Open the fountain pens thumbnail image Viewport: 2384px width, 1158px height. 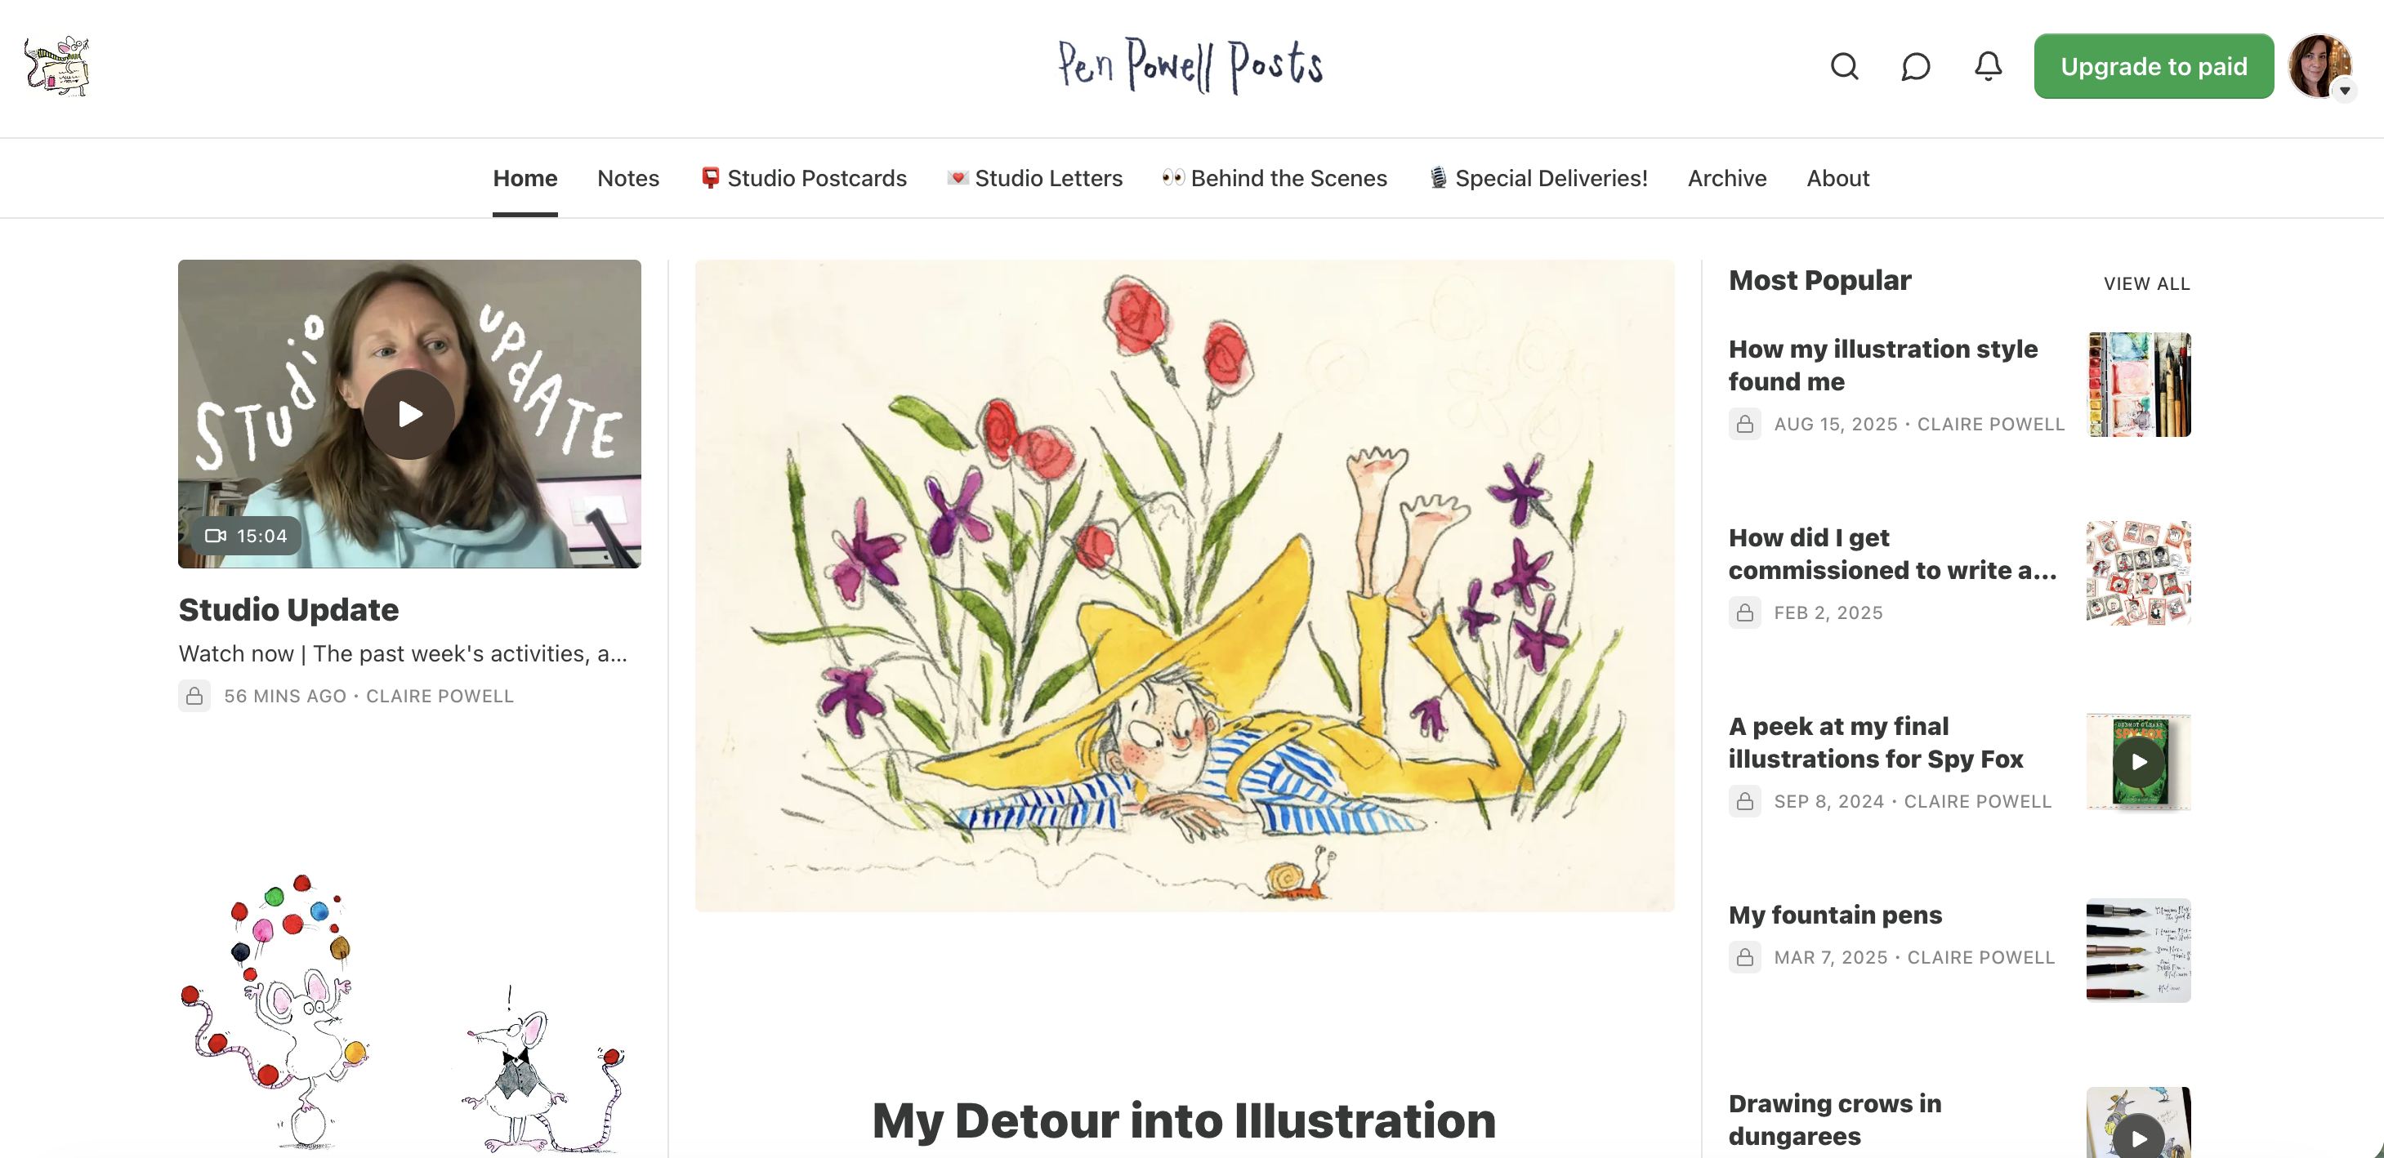point(2139,950)
